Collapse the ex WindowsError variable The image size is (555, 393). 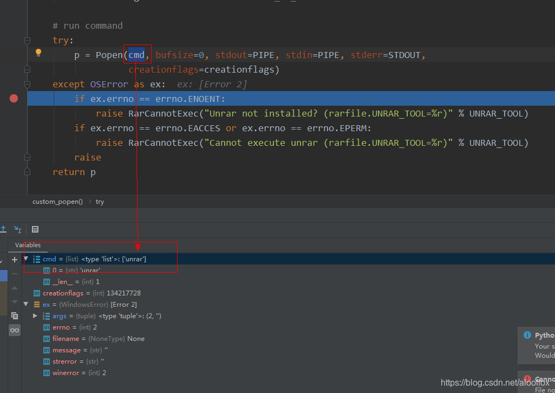[25, 304]
